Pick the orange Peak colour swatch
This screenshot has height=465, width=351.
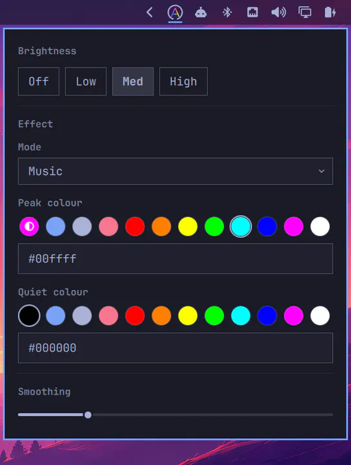coord(161,227)
